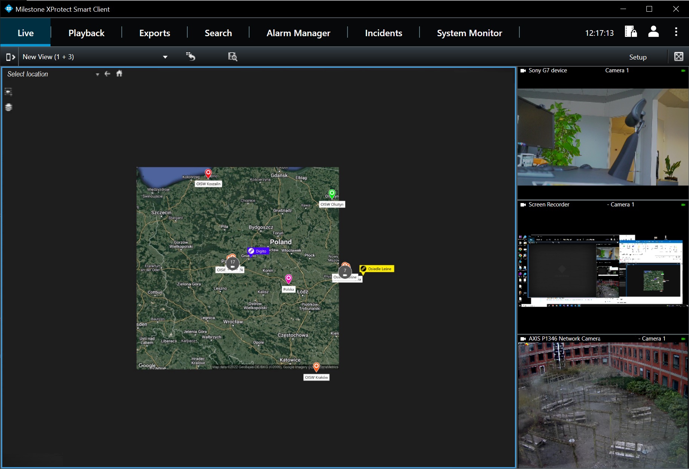689x469 pixels.
Task: Click the camera selection icon on map
Action: tap(9, 92)
